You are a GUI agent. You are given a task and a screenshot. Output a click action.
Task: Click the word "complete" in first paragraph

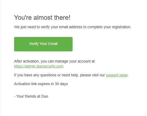click(x=95, y=27)
